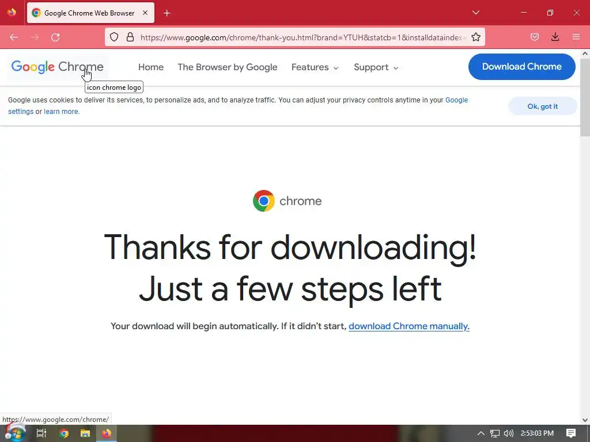Follow the learn more link
This screenshot has width=590, height=442.
[x=62, y=112]
